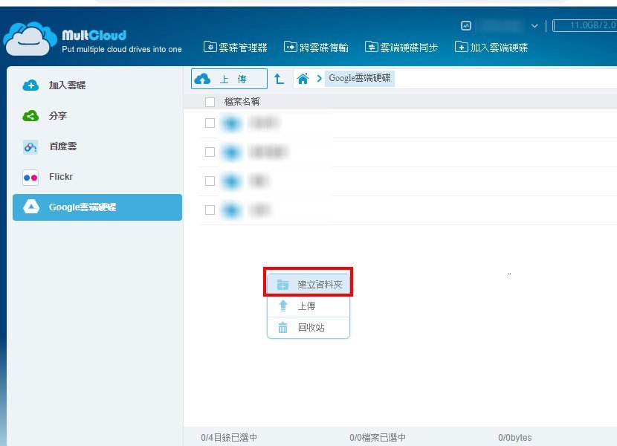This screenshot has height=446, width=617.
Task: Open 跨雲碟傳輸 in top navigation
Action: (x=316, y=48)
